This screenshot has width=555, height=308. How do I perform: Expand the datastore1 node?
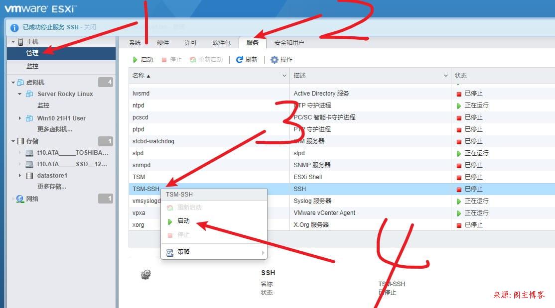click(20, 175)
